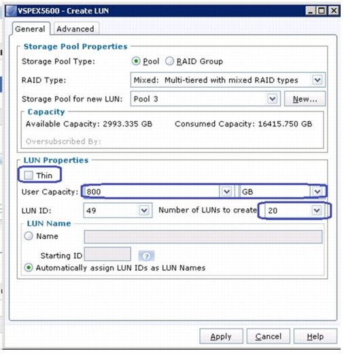
Task: Click the User Capacity value field showing 800
Action: click(x=152, y=192)
